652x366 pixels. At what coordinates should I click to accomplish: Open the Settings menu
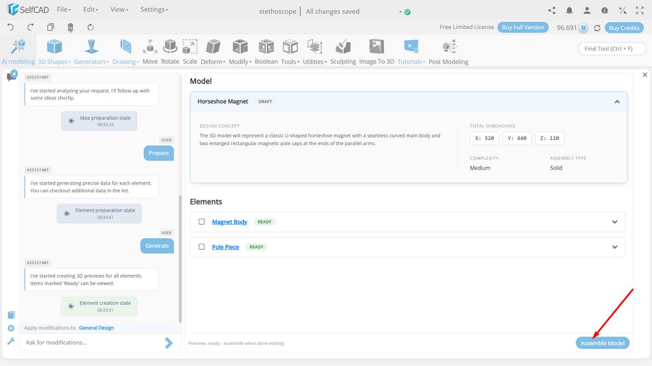tap(154, 9)
